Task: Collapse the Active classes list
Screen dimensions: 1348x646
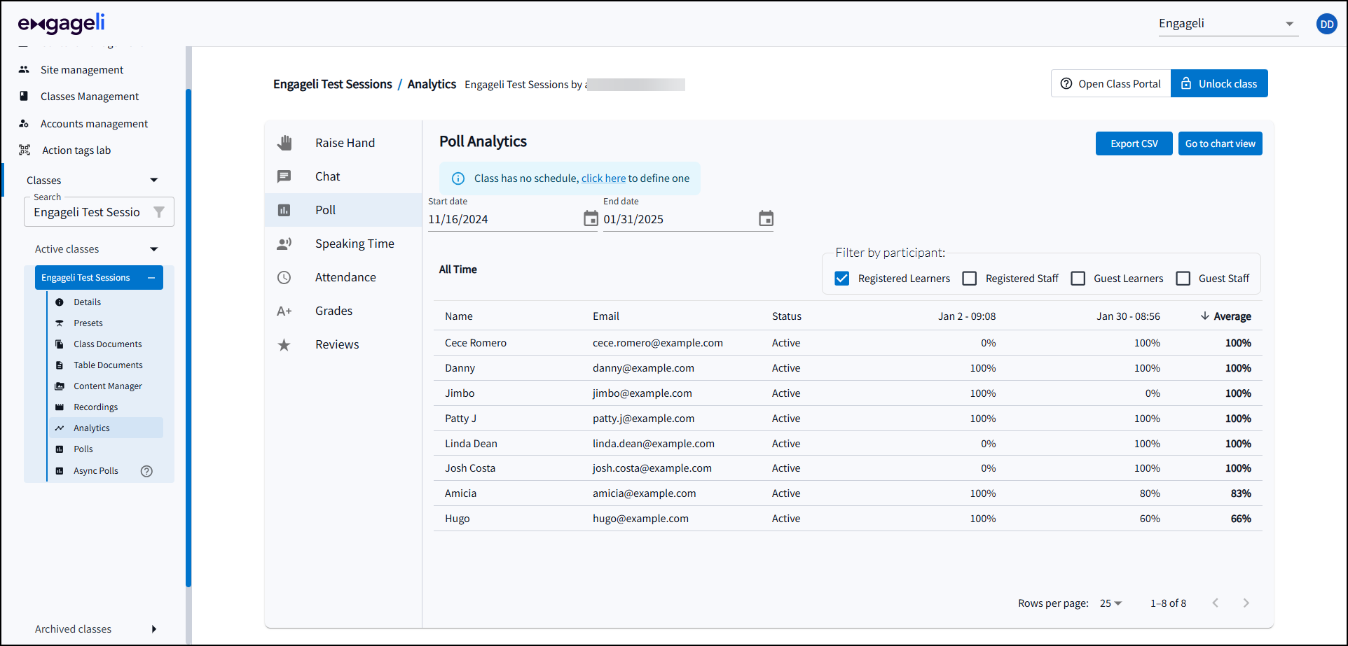Action: click(154, 249)
